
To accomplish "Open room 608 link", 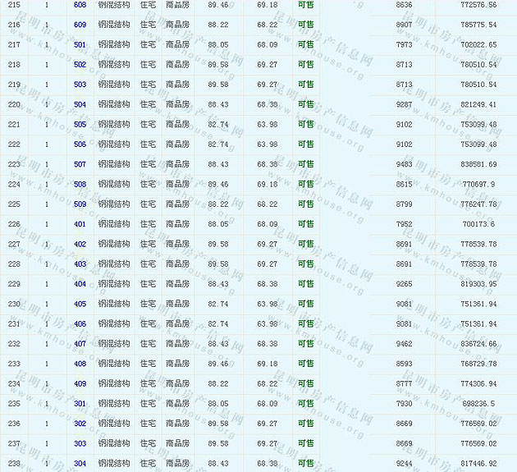I will (80, 5).
